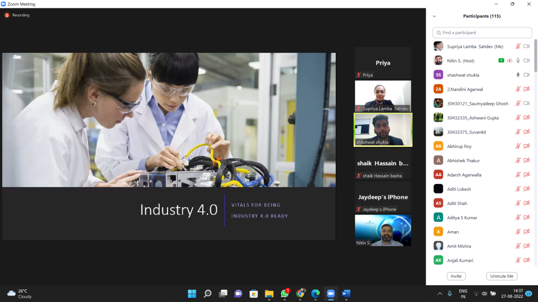Click the Unmute Me button
The width and height of the screenshot is (538, 302).
pos(502,276)
